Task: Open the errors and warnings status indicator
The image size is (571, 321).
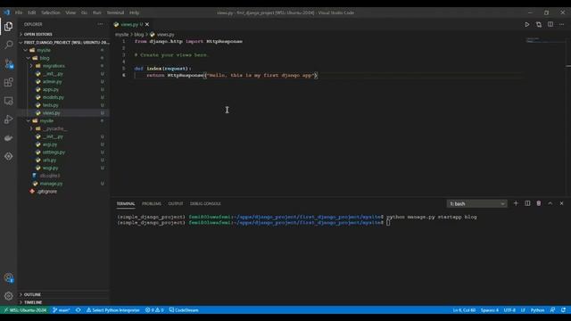Action: pyautogui.click(x=154, y=310)
